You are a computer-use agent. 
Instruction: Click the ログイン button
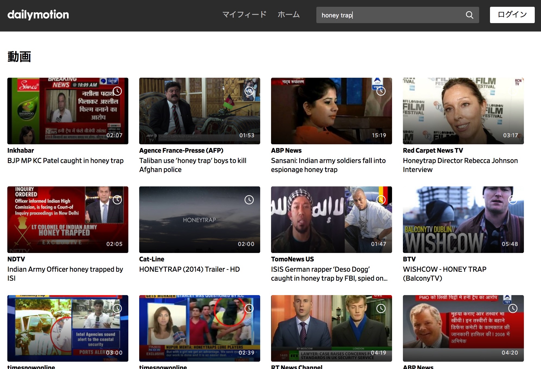coord(512,15)
